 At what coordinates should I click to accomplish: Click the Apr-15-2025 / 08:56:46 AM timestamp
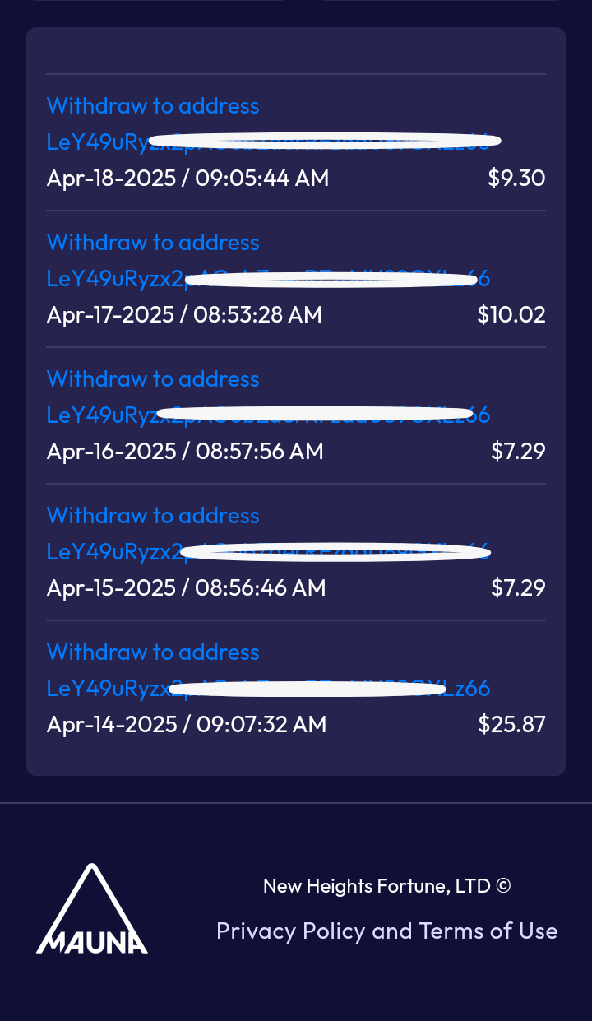[186, 588]
